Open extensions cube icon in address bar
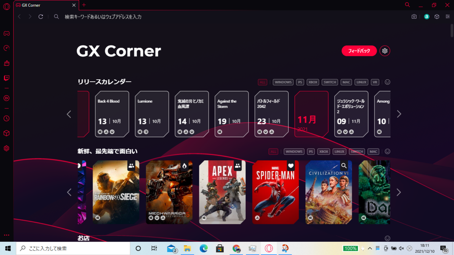The width and height of the screenshot is (454, 255). pyautogui.click(x=437, y=17)
